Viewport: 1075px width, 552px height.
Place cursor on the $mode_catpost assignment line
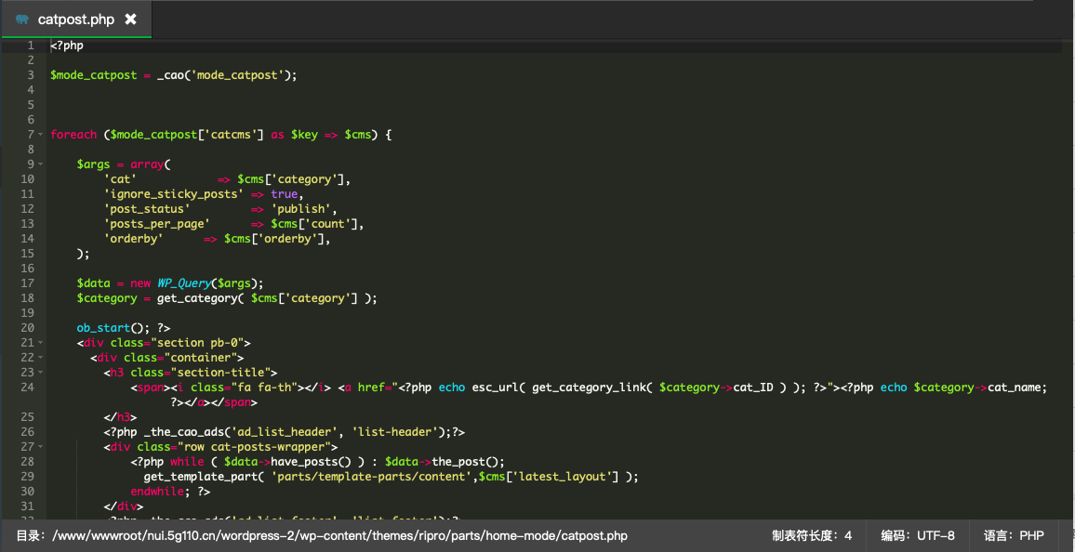point(173,75)
